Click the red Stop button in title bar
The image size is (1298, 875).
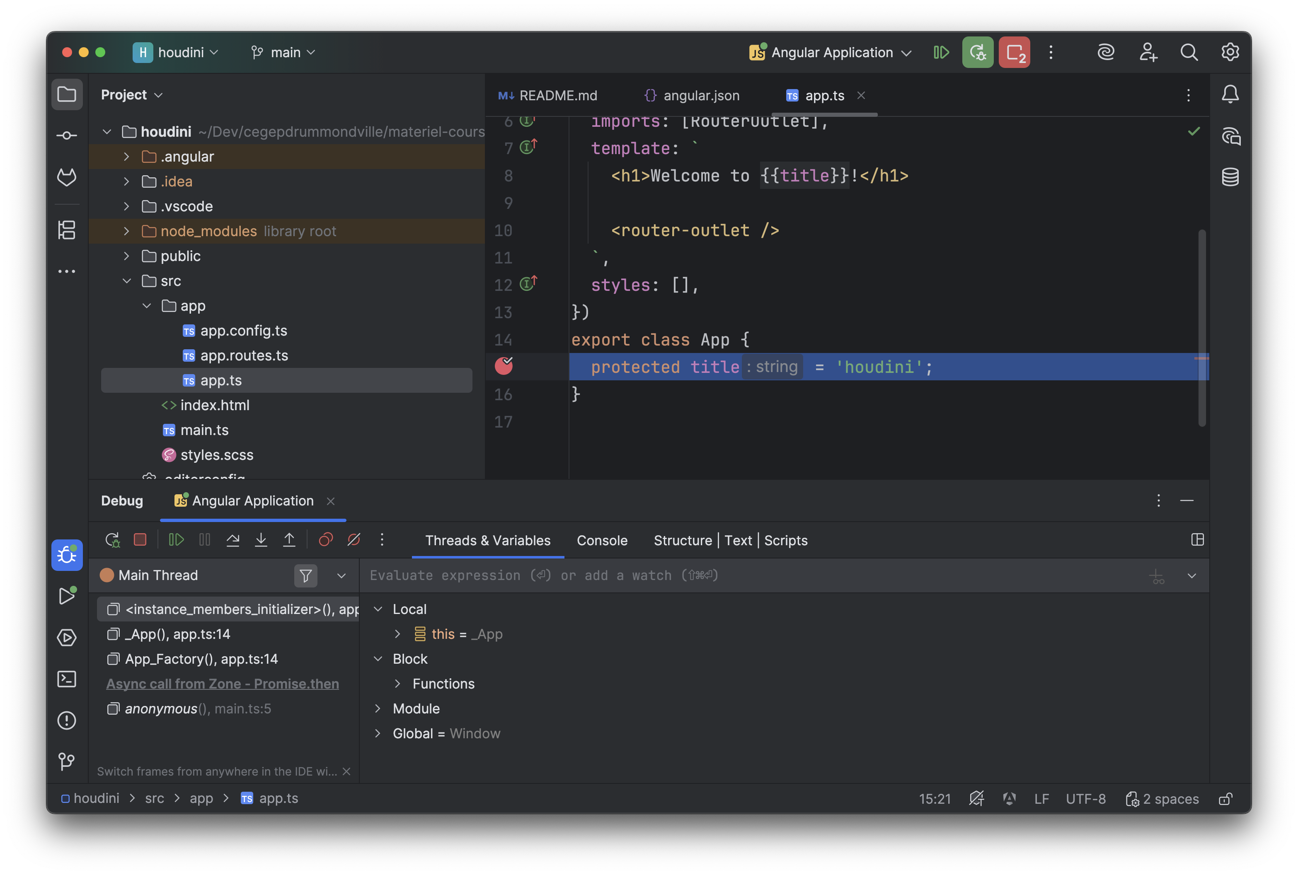1014,53
